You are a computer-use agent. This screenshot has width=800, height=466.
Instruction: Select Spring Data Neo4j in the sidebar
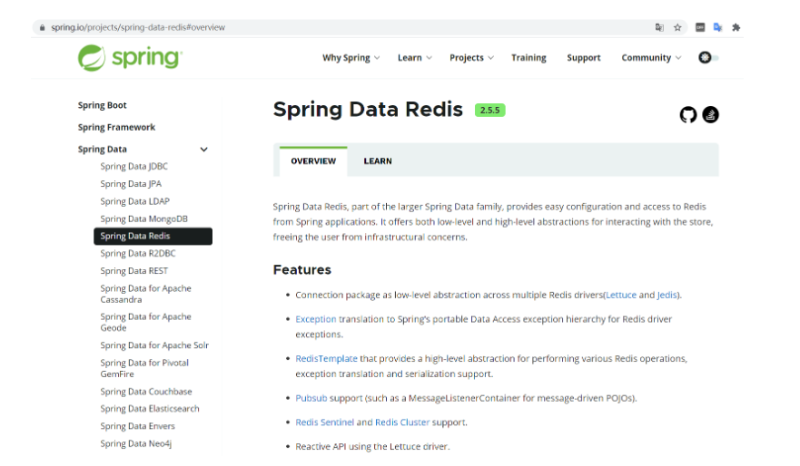click(x=135, y=443)
